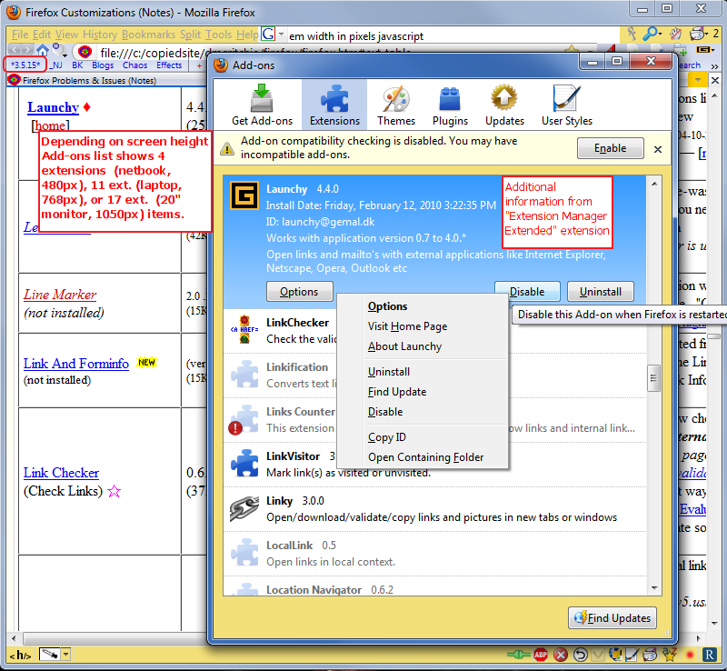Click the back navigation arrow

[15, 50]
